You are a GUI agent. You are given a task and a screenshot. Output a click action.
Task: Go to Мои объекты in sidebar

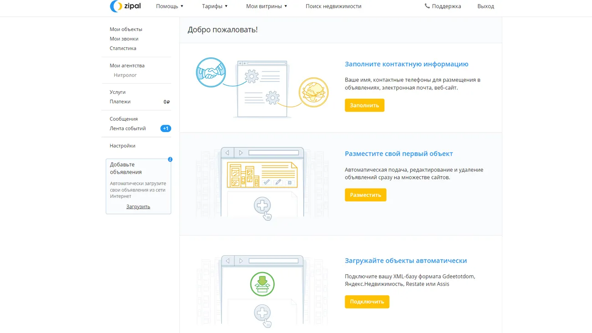[126, 29]
